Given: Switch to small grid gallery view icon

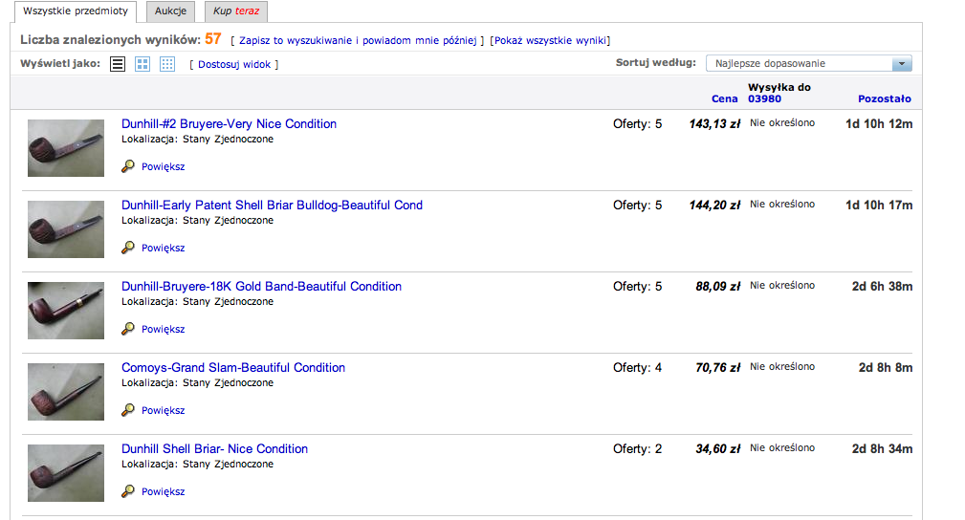Looking at the screenshot, I should [166, 64].
